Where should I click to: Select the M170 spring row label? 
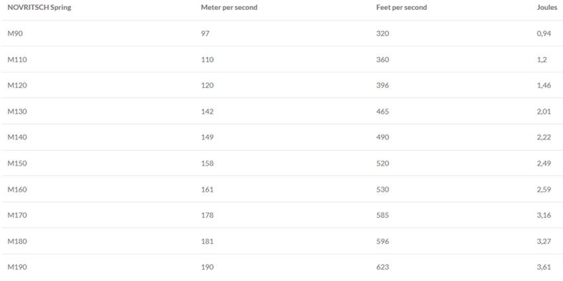pos(17,216)
